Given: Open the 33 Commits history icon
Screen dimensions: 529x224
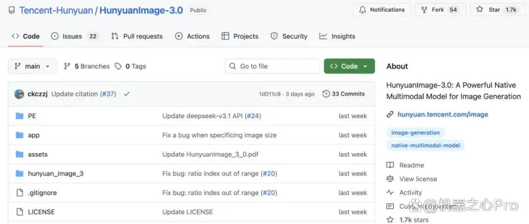Looking at the screenshot, I should tap(326, 94).
